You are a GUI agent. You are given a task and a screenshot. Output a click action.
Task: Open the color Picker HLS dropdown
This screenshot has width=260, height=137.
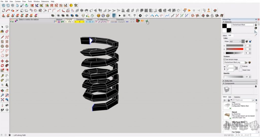(x=235, y=41)
